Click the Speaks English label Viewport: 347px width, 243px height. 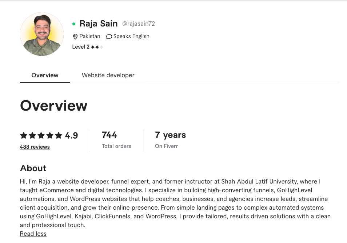(131, 36)
